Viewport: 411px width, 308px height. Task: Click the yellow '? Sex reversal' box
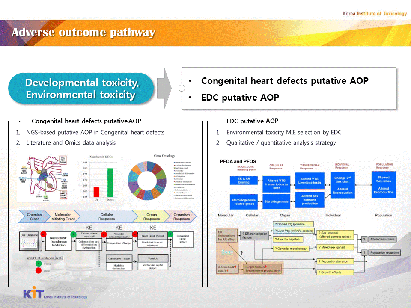(335, 235)
